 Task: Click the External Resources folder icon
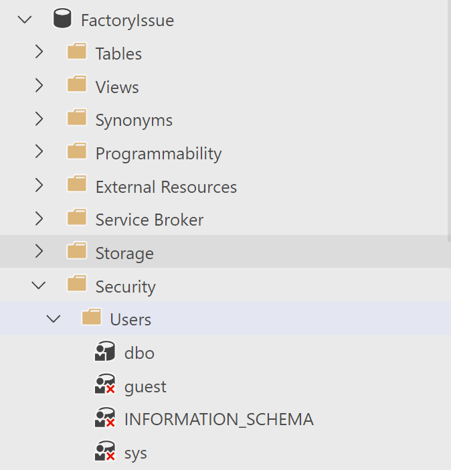click(x=77, y=183)
